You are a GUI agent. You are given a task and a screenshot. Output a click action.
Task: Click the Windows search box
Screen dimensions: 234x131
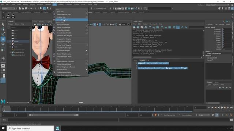[30, 128]
